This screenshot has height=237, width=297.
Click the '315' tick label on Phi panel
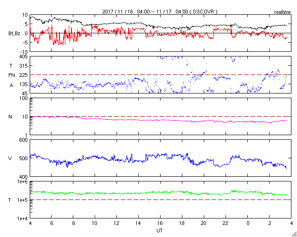pos(24,66)
